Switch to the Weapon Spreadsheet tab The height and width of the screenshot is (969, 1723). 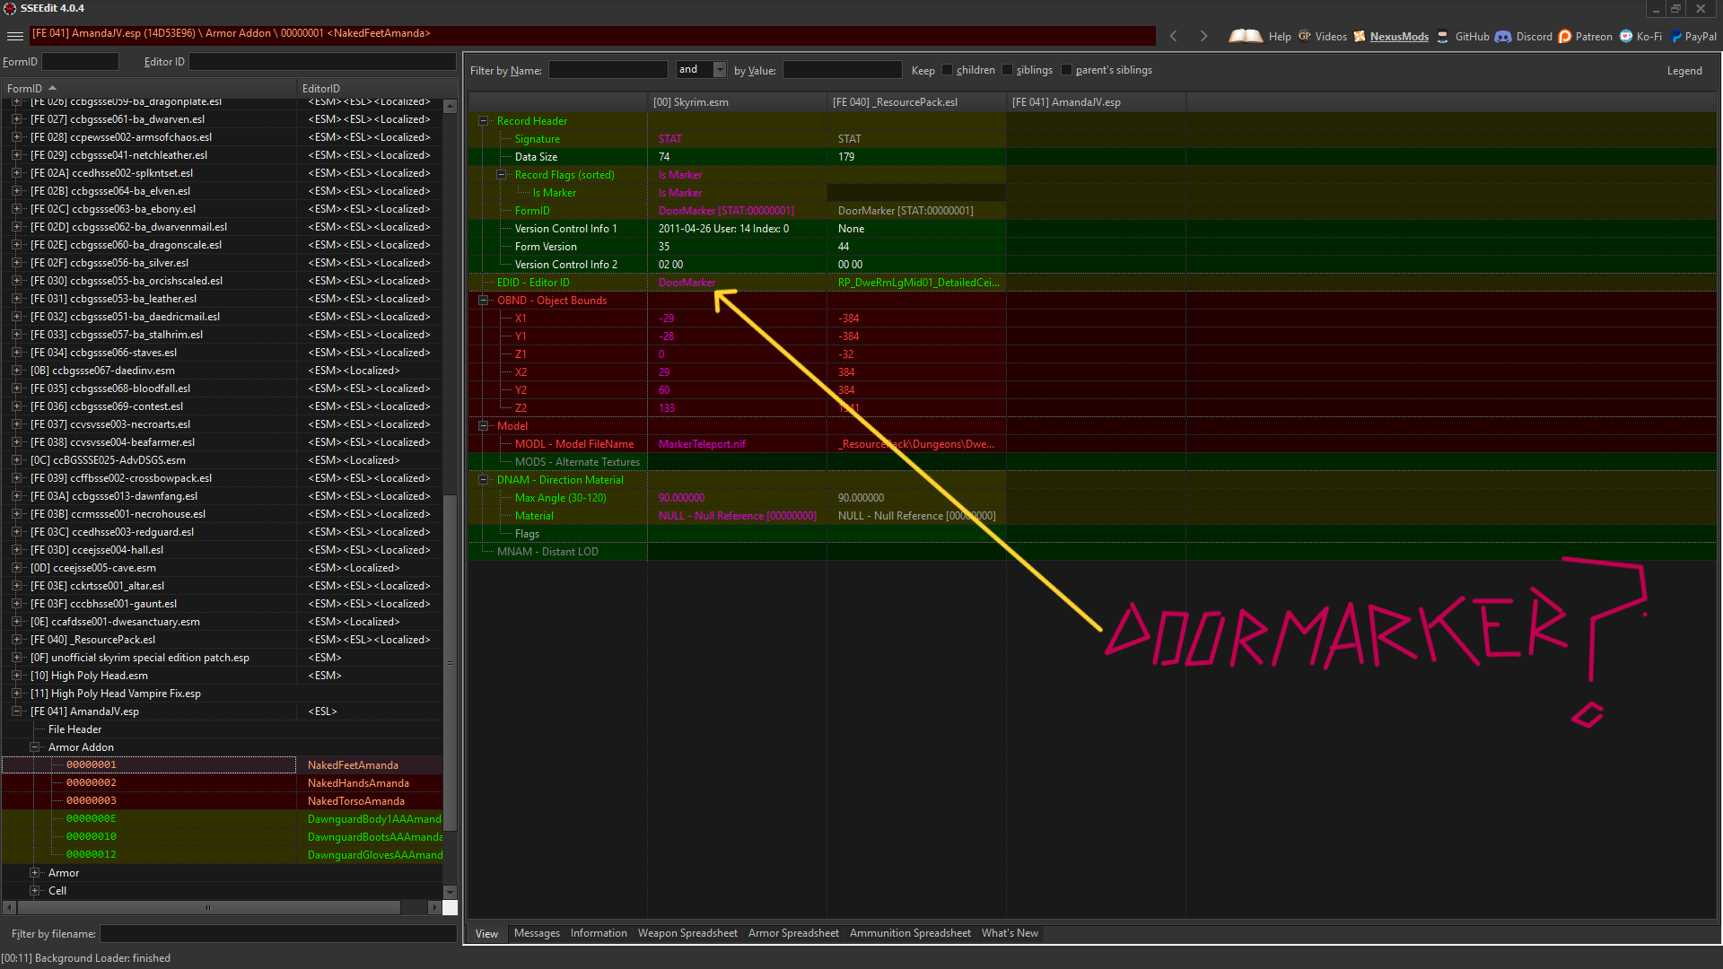tap(687, 933)
